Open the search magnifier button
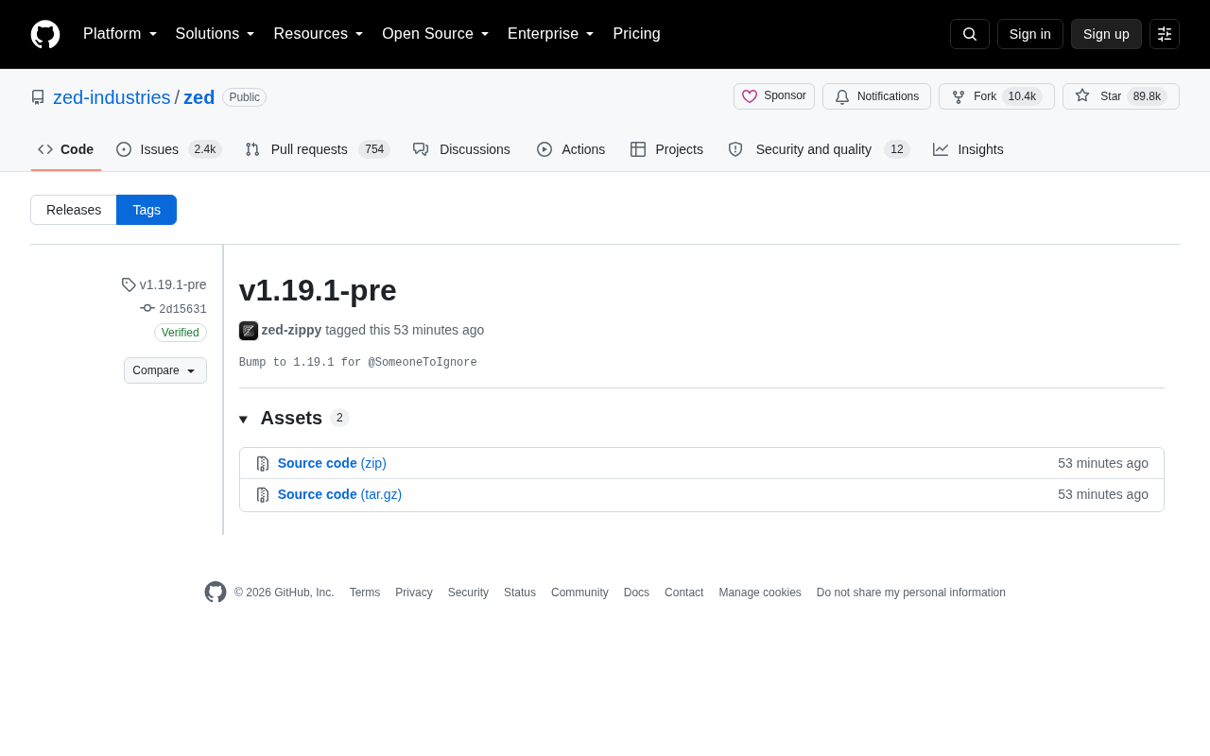1210x756 pixels. [x=970, y=34]
